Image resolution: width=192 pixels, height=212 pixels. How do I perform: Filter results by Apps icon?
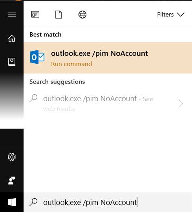pyautogui.click(x=35, y=14)
